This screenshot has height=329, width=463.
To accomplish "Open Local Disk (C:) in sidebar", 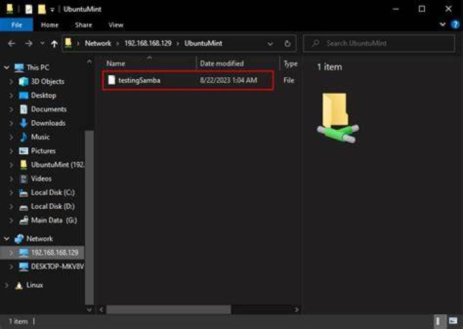I will tap(53, 192).
